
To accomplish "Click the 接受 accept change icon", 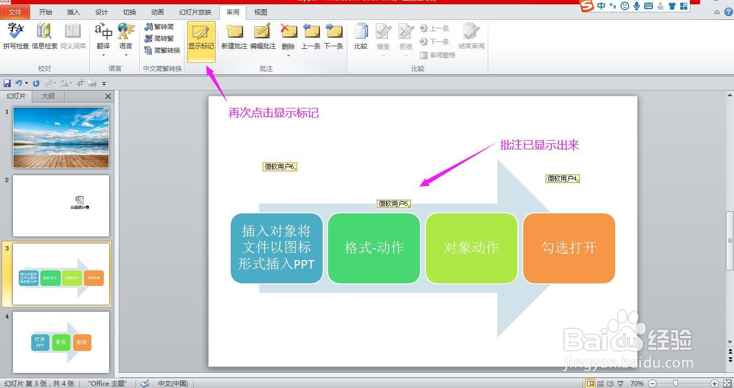I will pyautogui.click(x=383, y=32).
